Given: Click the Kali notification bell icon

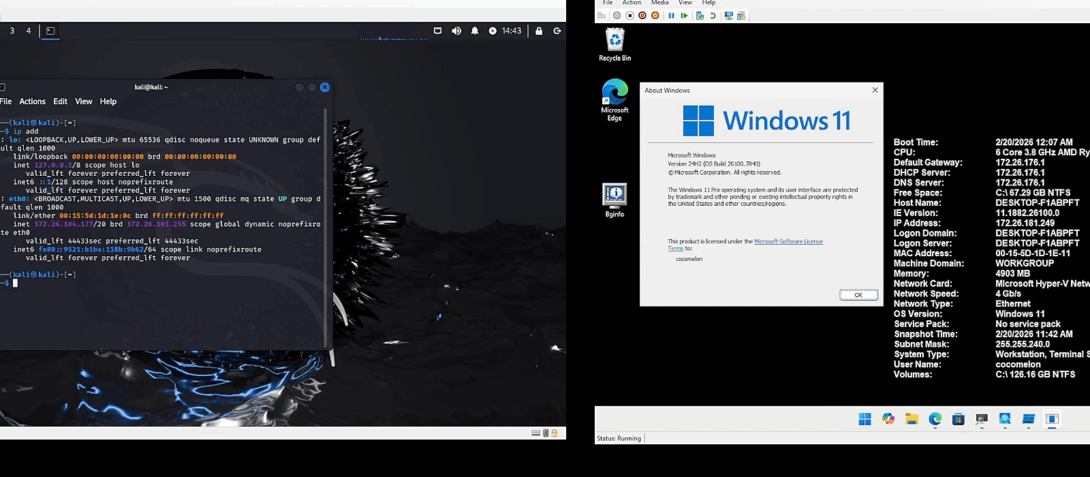Looking at the screenshot, I should click(x=475, y=31).
